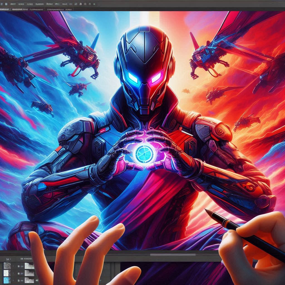Open the first text menu in the top menu bar
Image resolution: width=285 pixels, height=285 pixels.
tap(13, 4)
